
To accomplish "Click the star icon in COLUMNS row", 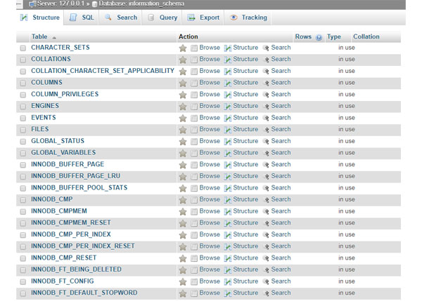I will click(x=183, y=83).
